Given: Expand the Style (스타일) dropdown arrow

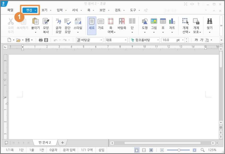Looking at the screenshot, I should (78, 33).
